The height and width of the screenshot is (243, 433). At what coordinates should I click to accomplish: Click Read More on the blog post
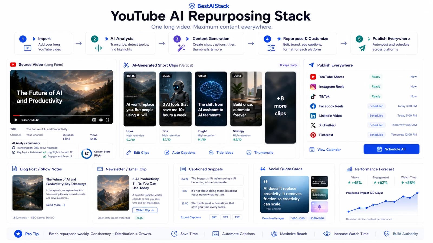[55, 205]
